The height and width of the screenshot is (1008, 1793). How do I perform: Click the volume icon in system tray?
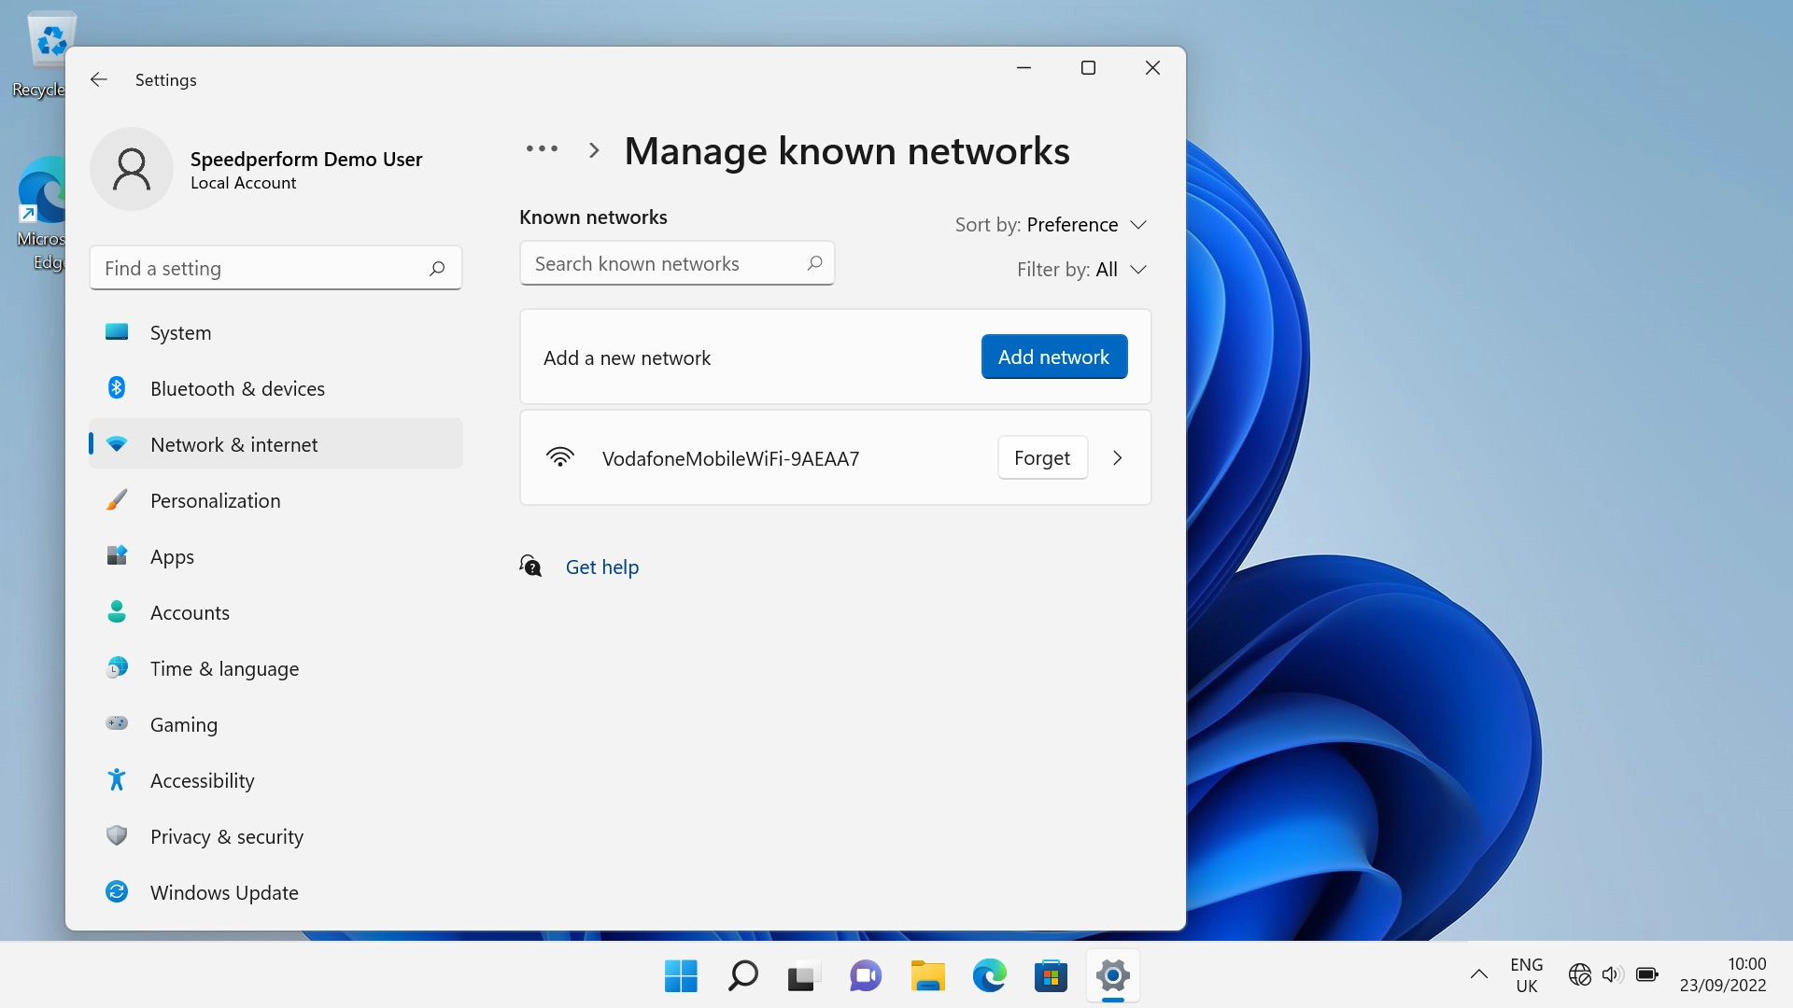pos(1612,974)
